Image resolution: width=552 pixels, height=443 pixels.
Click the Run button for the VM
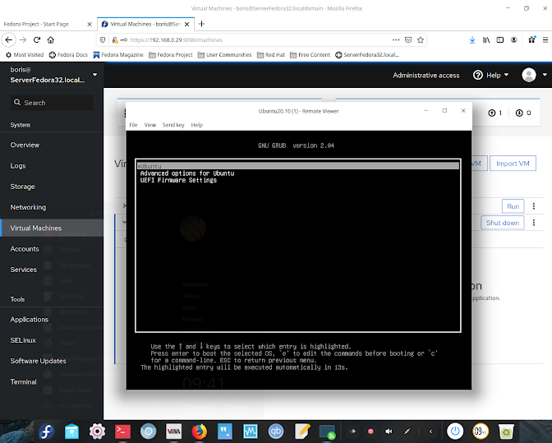pos(513,206)
